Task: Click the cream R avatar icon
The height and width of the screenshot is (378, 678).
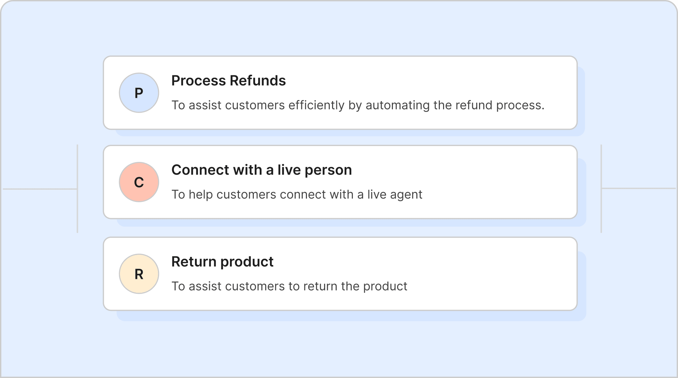Action: 139,274
